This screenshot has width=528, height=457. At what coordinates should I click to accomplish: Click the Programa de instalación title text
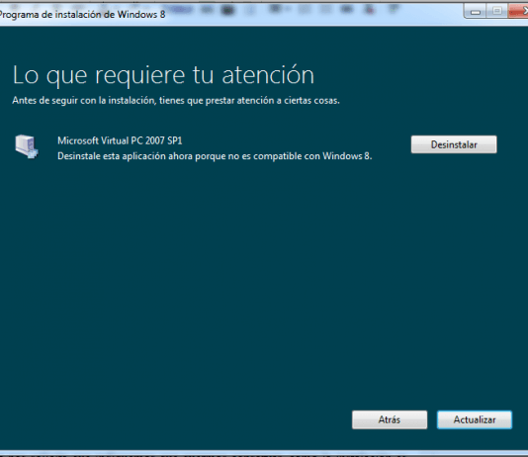point(82,15)
